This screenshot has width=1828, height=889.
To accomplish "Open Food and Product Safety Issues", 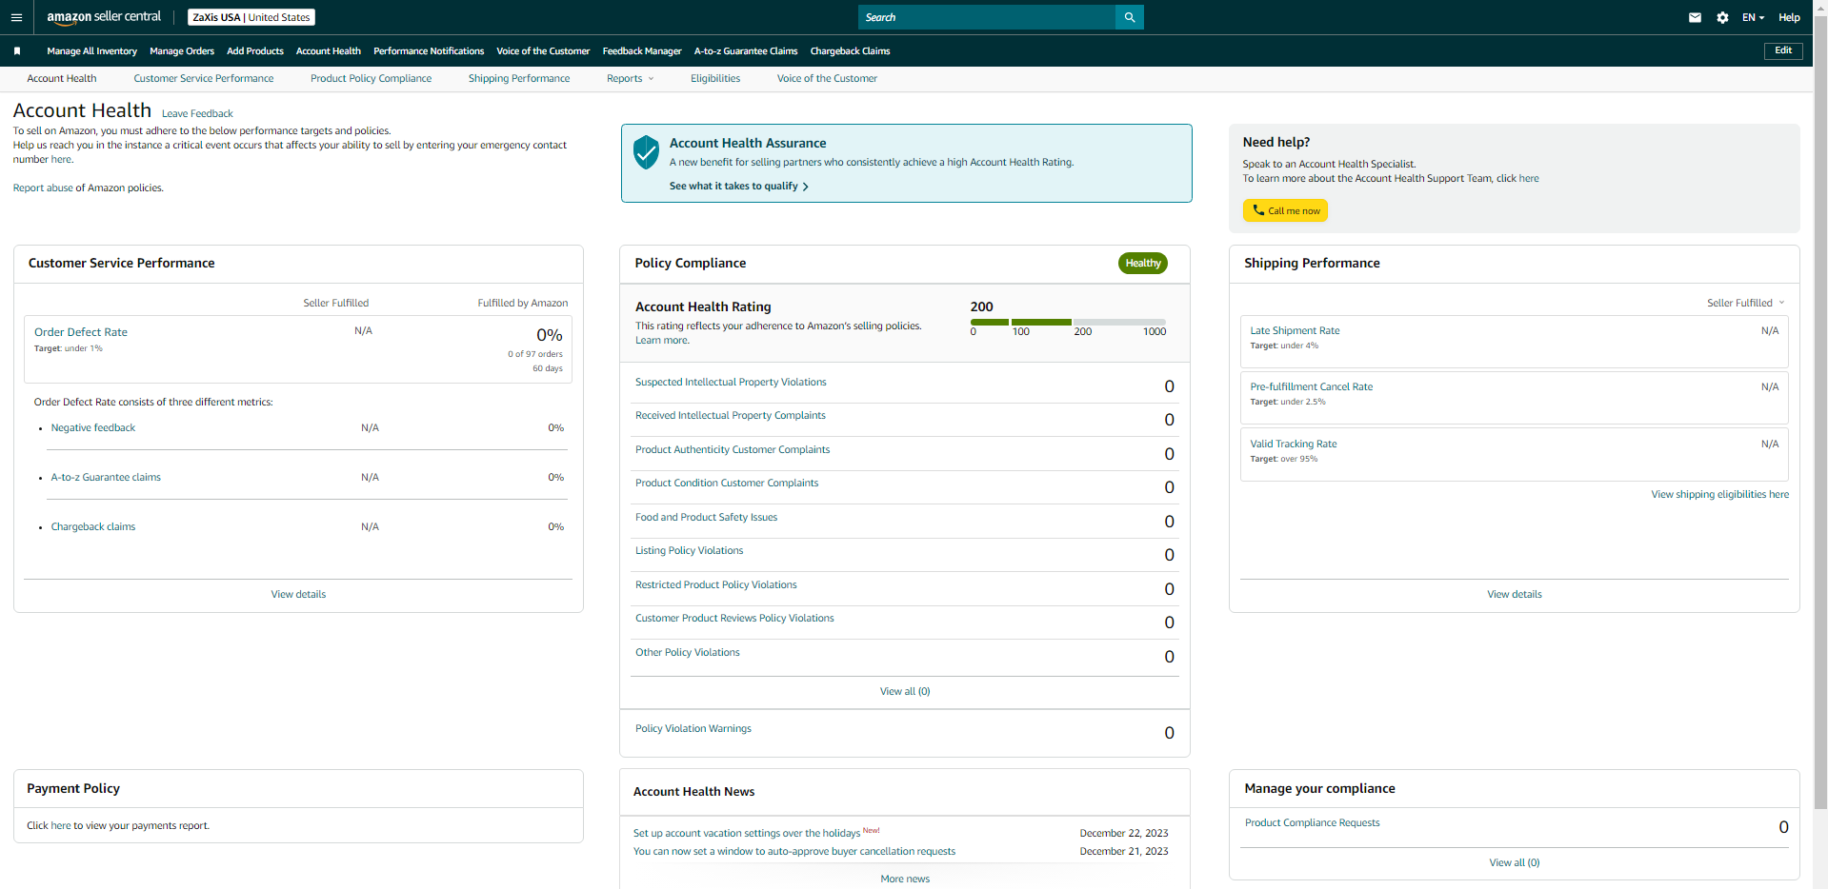I will (x=706, y=517).
